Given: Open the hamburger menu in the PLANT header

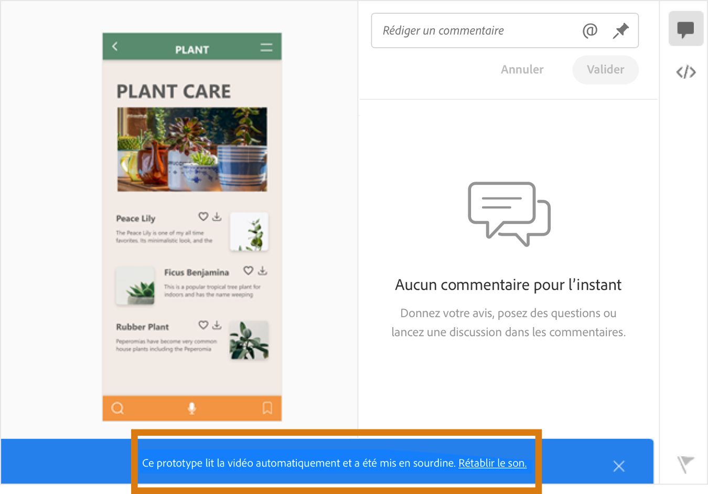Looking at the screenshot, I should pos(266,46).
